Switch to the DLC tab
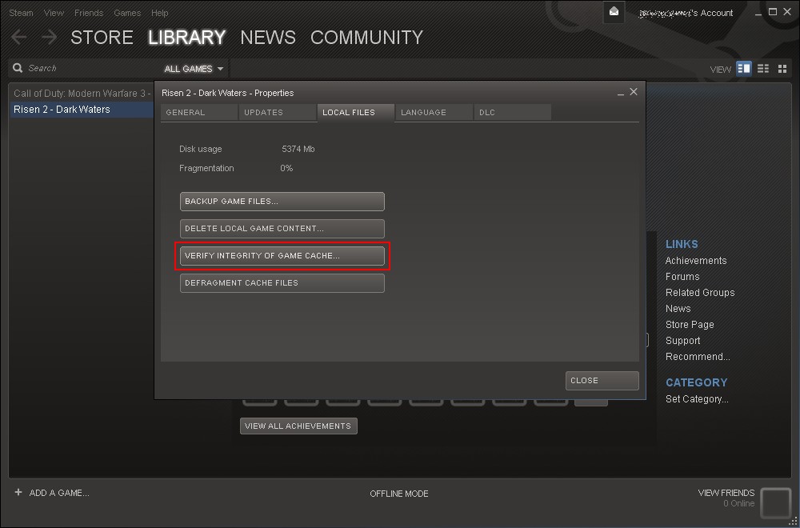800x528 pixels. [512, 113]
